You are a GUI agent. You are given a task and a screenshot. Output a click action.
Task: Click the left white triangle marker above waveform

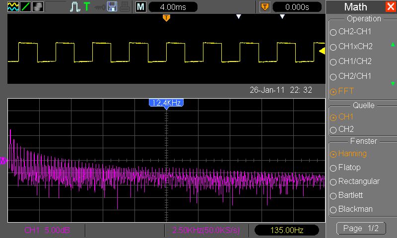(239, 17)
